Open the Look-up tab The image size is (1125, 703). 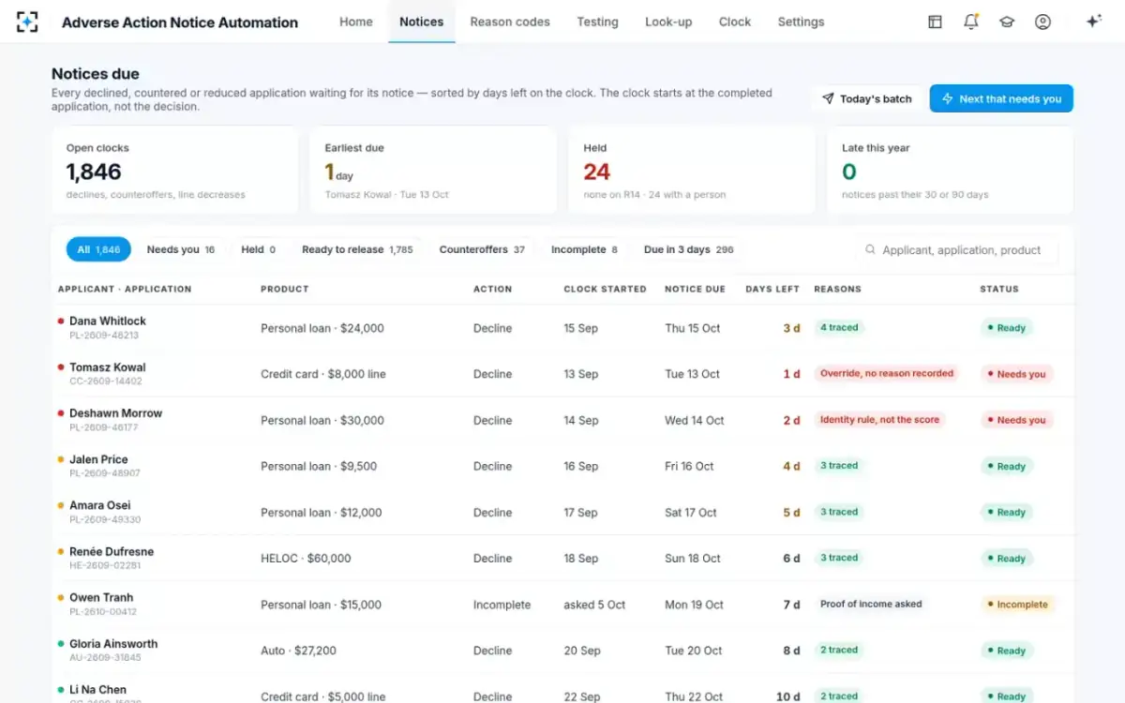coord(668,22)
